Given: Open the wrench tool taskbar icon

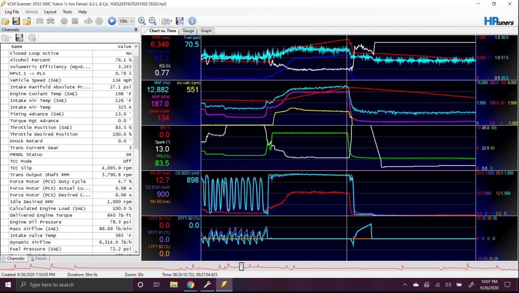Looking at the screenshot, I should point(207,285).
